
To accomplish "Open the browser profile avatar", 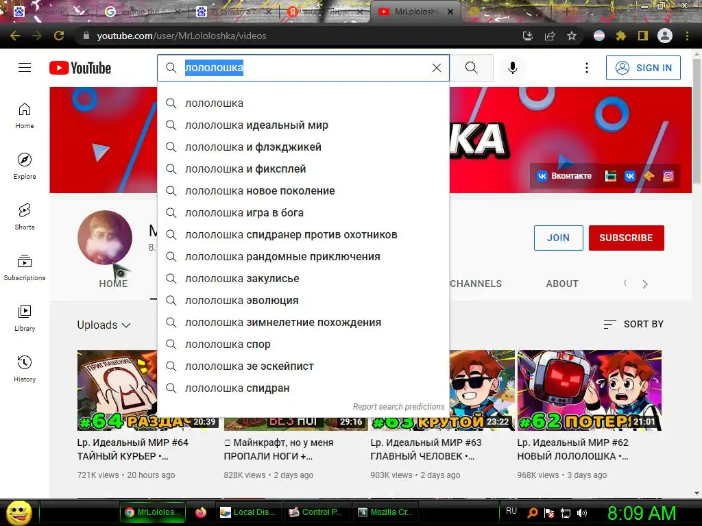I will click(x=665, y=36).
